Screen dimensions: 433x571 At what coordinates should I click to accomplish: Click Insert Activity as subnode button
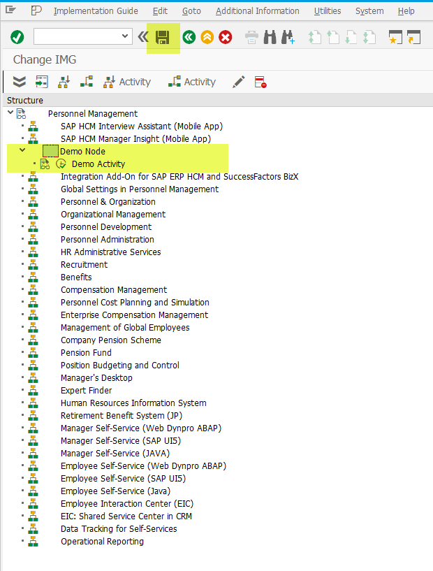(x=126, y=82)
